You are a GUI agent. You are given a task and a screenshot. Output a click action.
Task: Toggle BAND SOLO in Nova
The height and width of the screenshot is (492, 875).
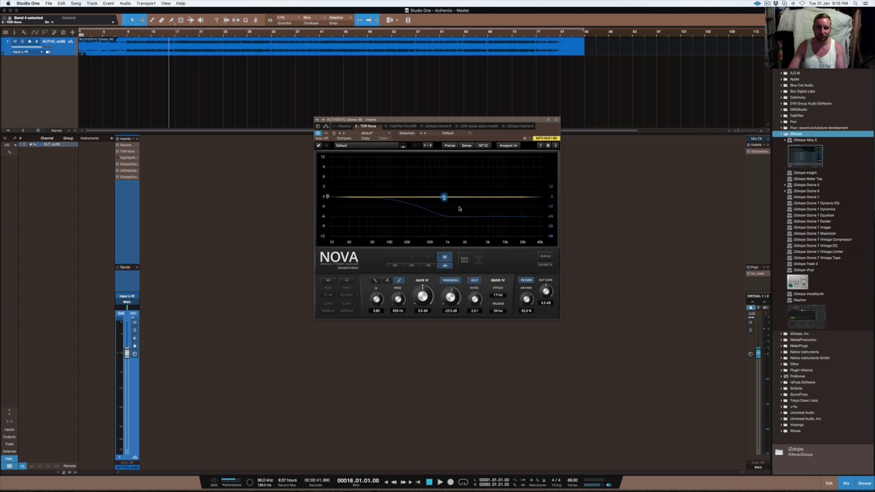coord(464,260)
